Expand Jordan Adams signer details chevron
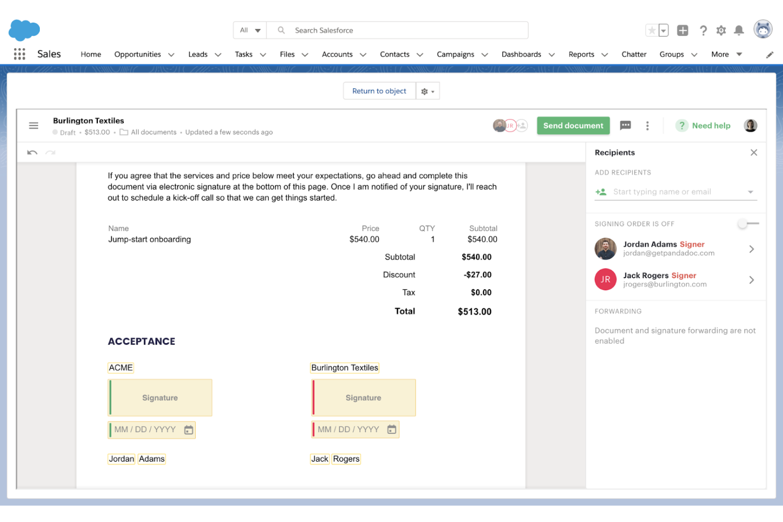 [751, 249]
